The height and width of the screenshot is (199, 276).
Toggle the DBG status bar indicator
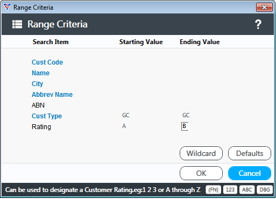click(265, 190)
